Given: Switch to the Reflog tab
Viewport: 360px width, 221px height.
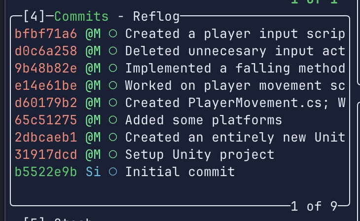Looking at the screenshot, I should 156,16.
